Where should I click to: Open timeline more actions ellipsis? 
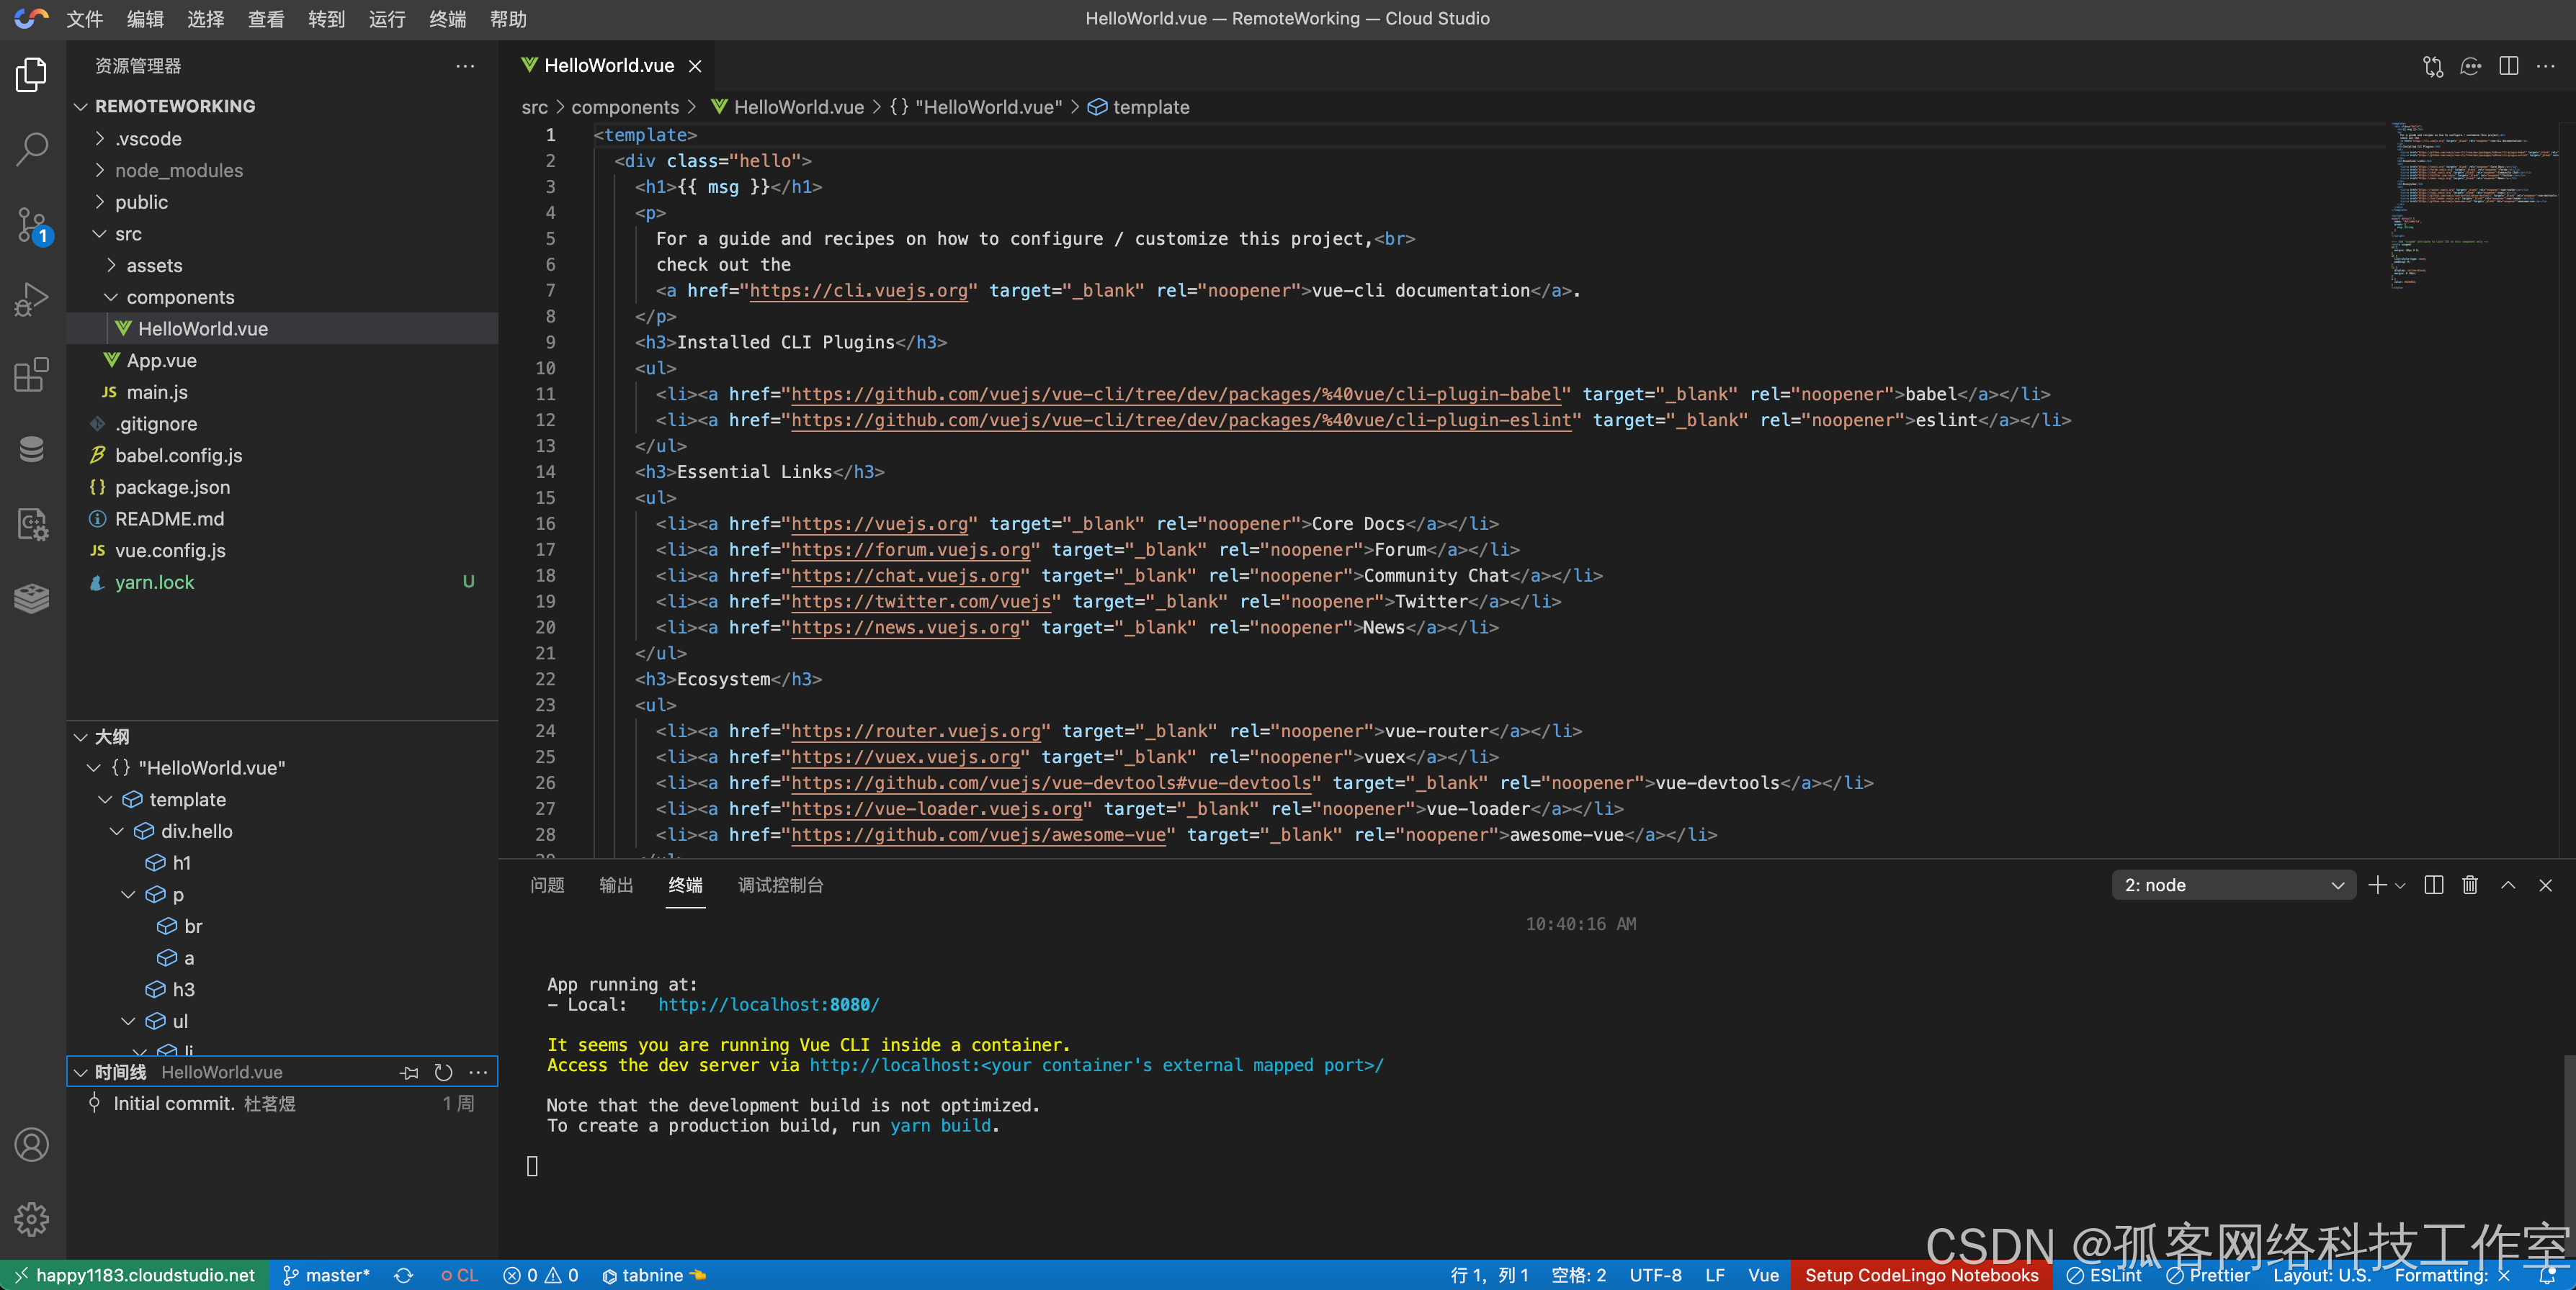click(x=478, y=1072)
